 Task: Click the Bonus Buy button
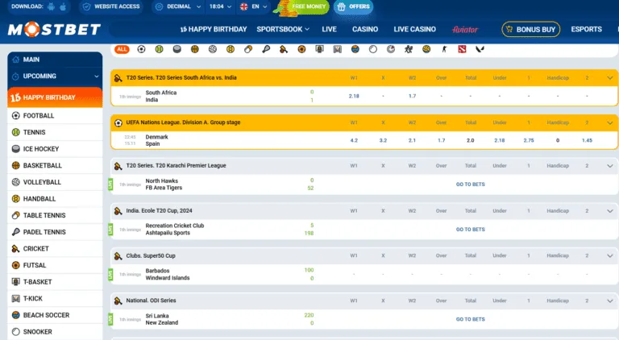tap(530, 29)
